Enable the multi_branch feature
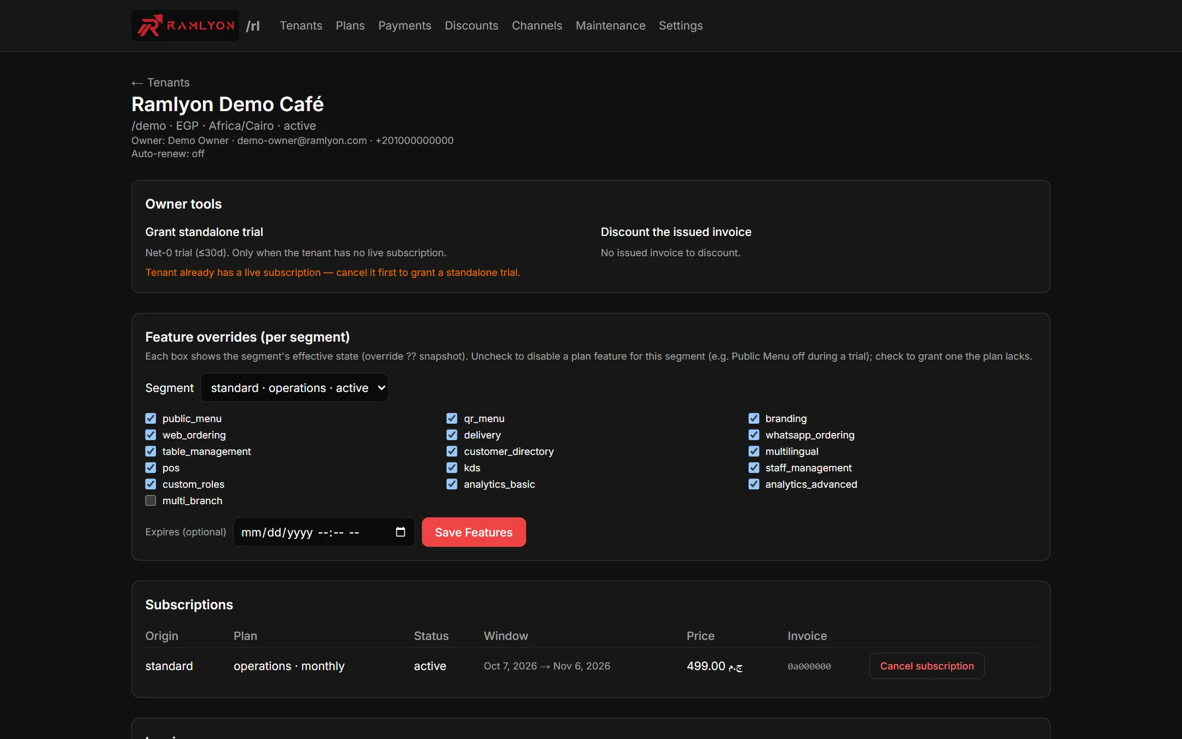The image size is (1182, 739). click(x=150, y=500)
